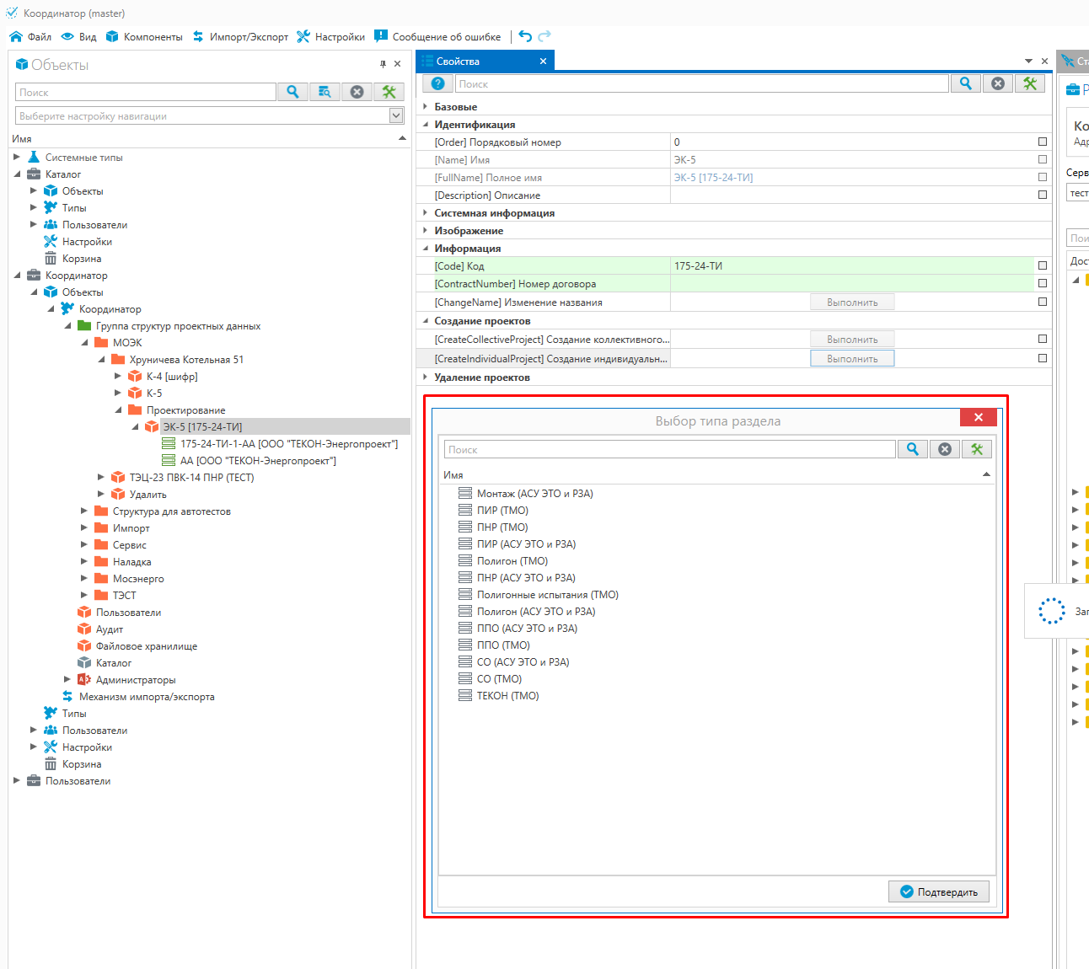This screenshot has height=969, width=1089.
Task: Pin the Объекты panel
Action: click(x=383, y=64)
